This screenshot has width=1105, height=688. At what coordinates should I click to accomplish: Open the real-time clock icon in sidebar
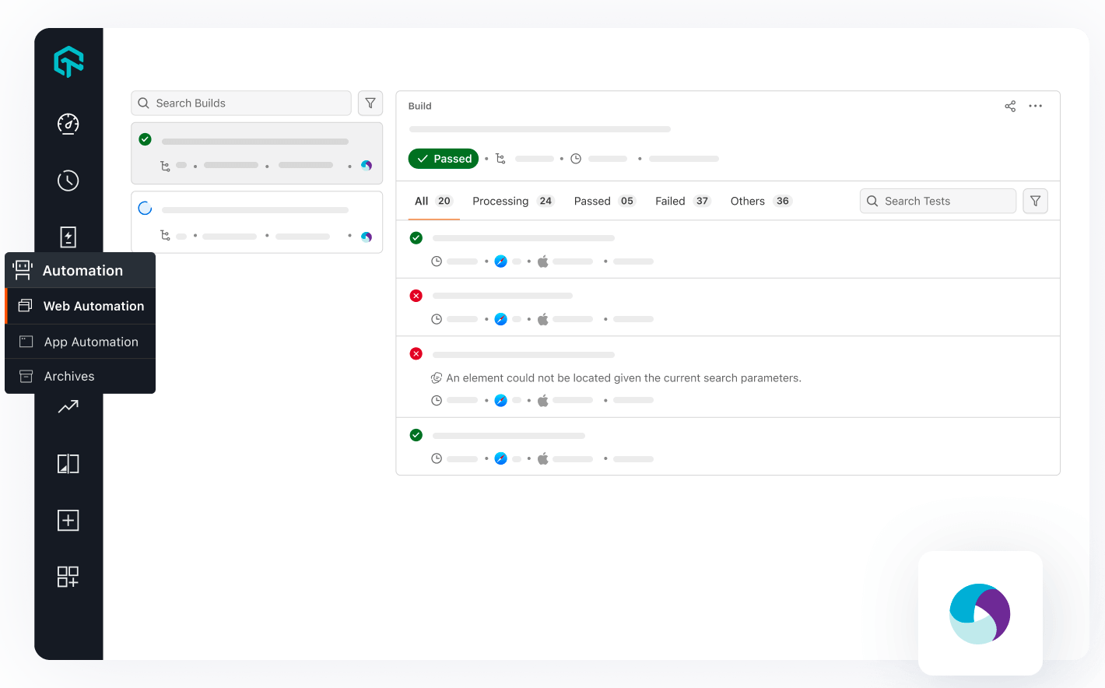click(x=68, y=181)
